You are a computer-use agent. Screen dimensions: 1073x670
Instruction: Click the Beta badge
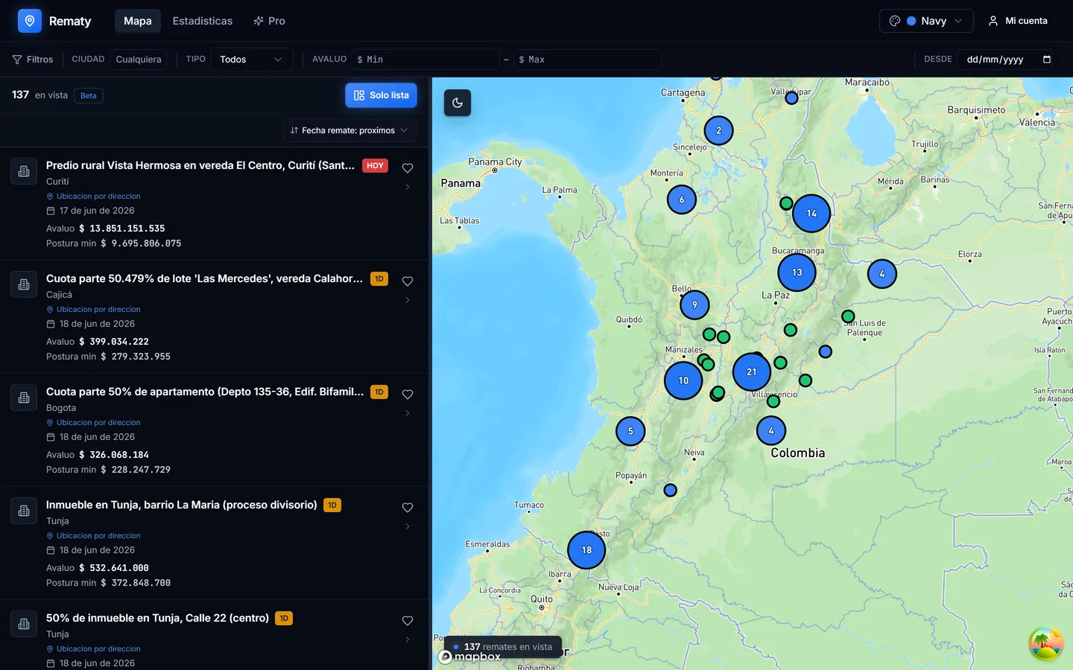89,95
